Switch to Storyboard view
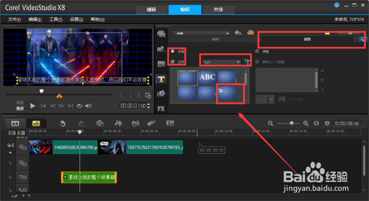369x201 pixels. pos(15,123)
